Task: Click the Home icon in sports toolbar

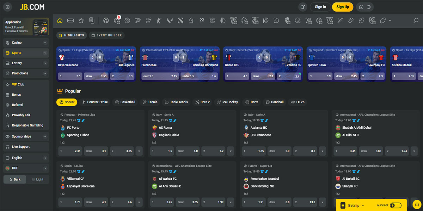Action: 60,21
